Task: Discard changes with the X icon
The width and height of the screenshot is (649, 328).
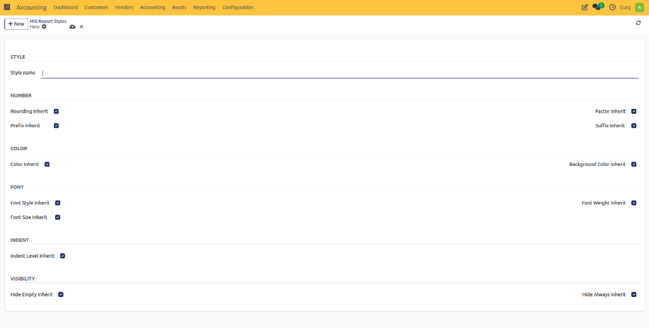Action: point(81,27)
